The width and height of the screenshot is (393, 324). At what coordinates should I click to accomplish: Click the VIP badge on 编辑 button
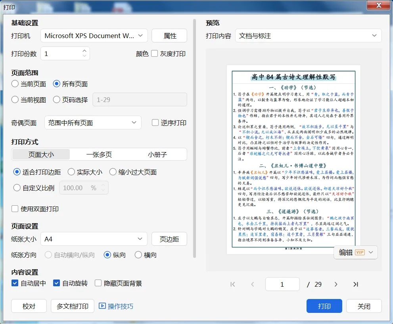pyautogui.click(x=360, y=252)
